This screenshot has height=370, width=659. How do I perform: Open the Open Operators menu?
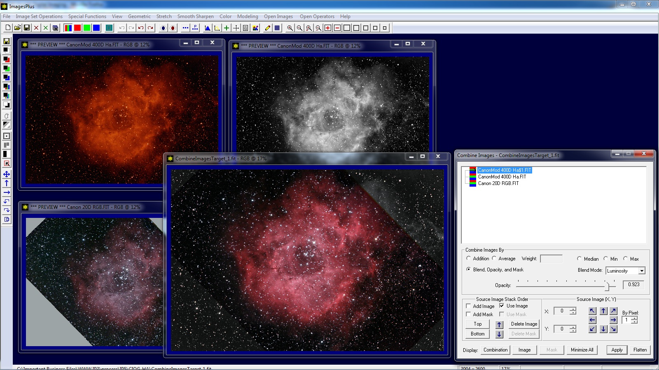317,16
